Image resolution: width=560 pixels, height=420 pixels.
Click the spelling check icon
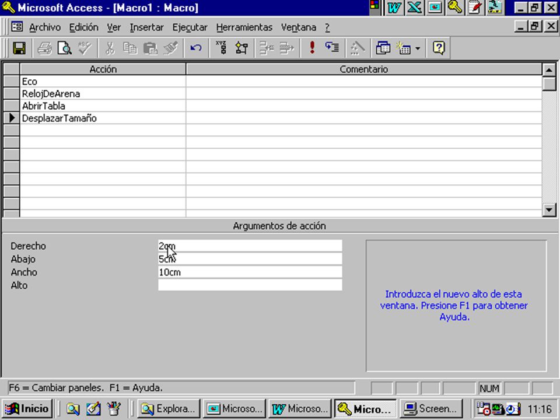click(x=85, y=48)
